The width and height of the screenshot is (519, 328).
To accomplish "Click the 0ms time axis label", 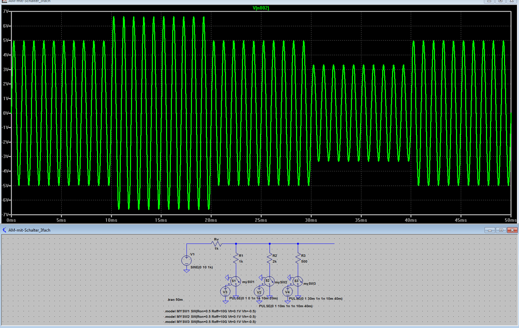I will click(11, 220).
